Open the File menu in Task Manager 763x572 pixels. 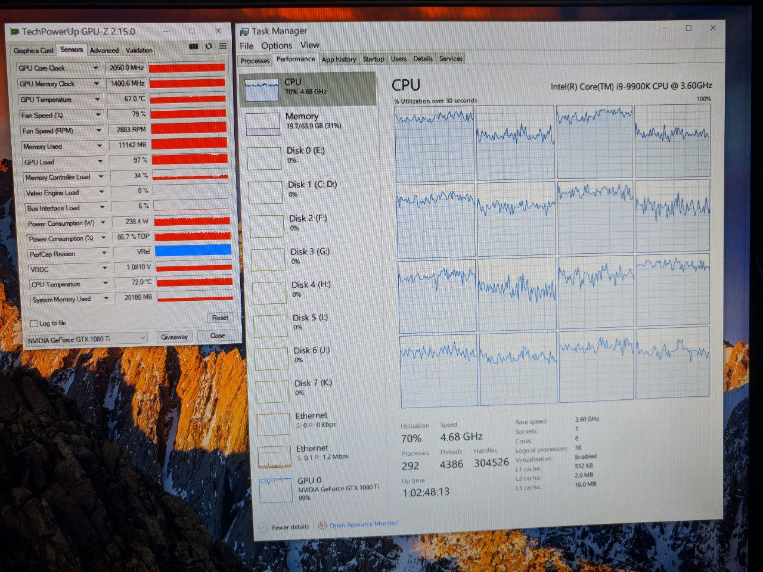247,46
